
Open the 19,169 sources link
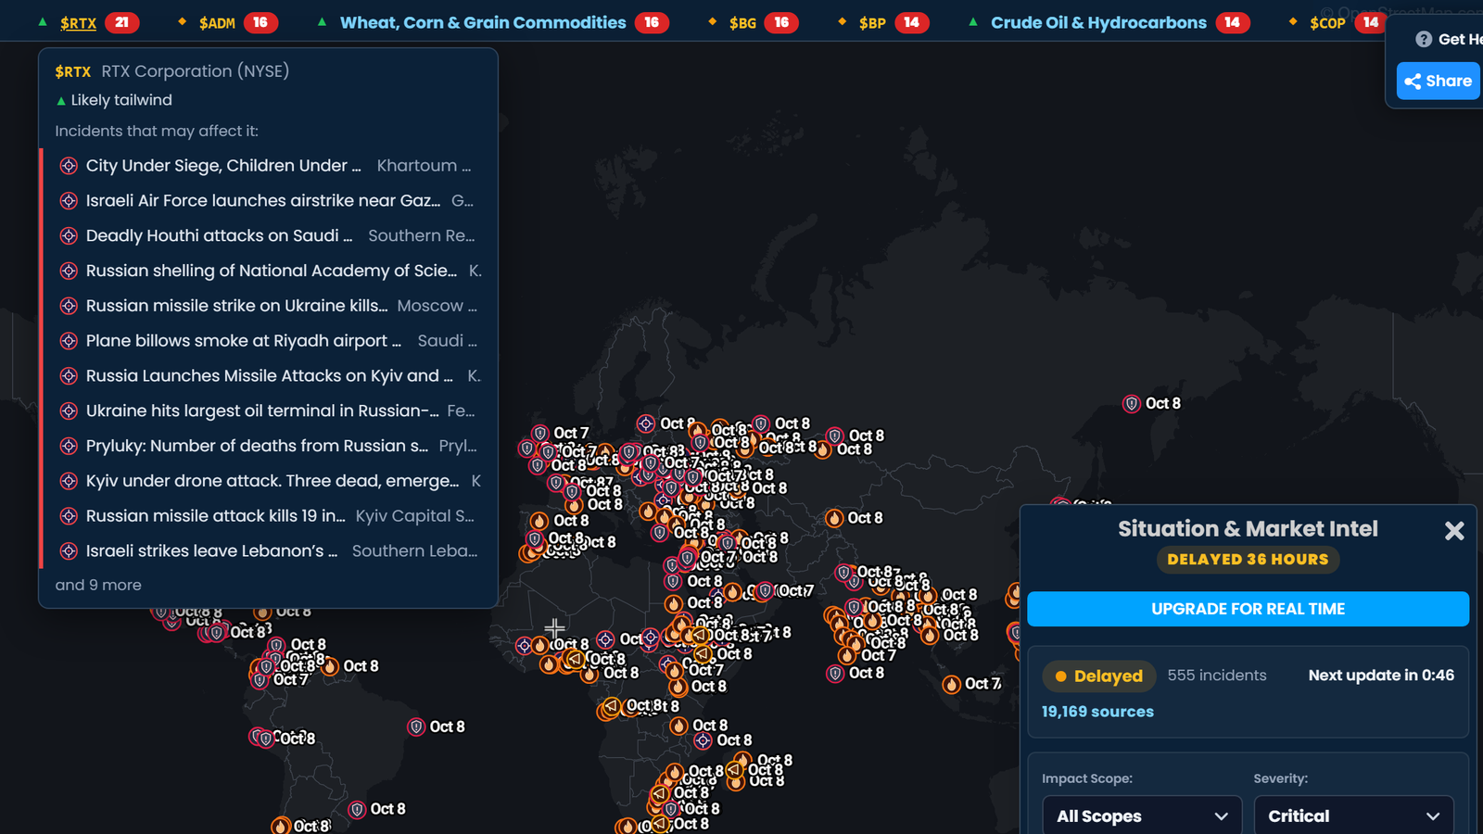point(1097,712)
